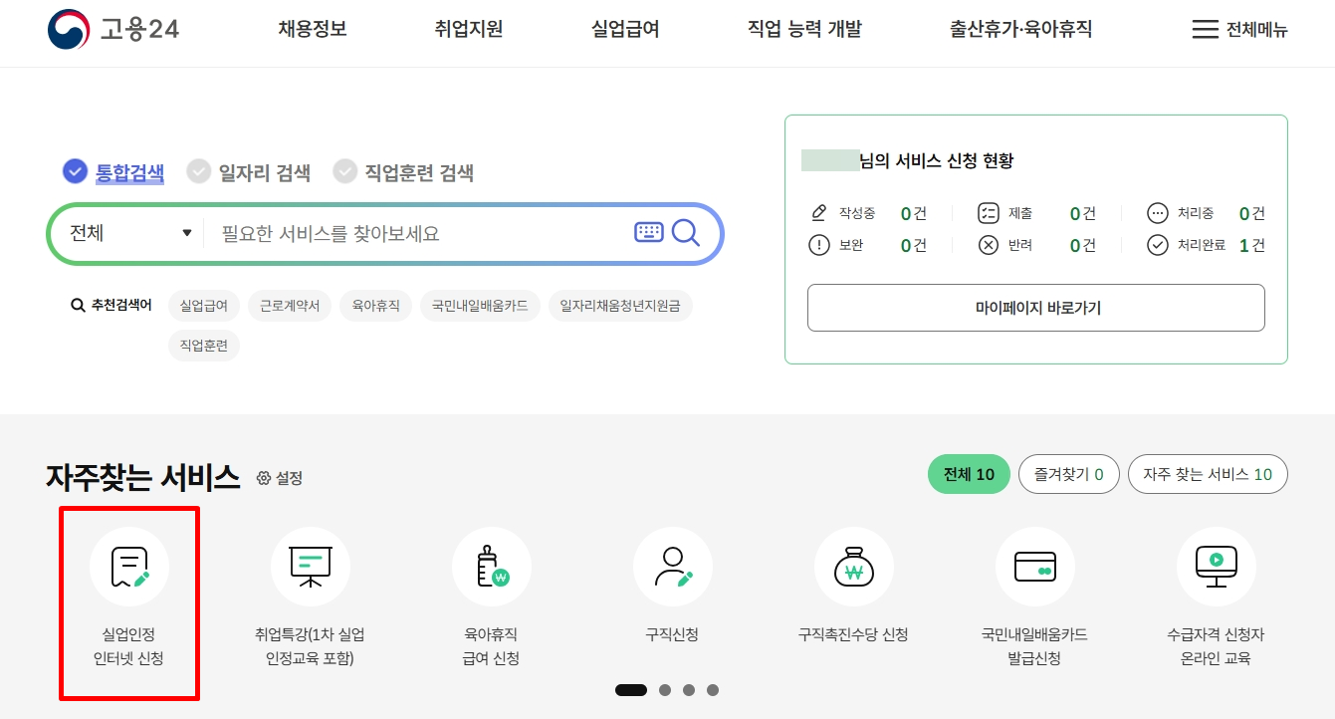Open the 실업급여 navigation menu
Screen dimensions: 1335x719
[x=623, y=30]
